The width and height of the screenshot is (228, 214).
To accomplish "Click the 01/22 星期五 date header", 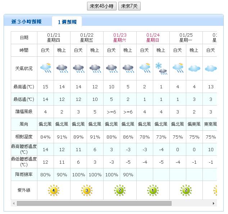I will 87,38.
